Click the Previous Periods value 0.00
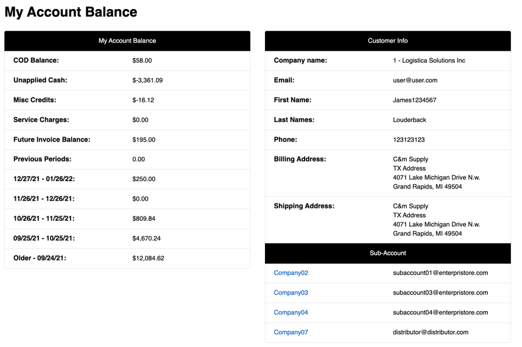This screenshot has width=522, height=347. pyautogui.click(x=138, y=159)
